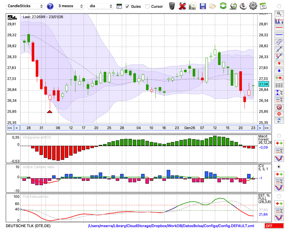Click Estocastico panel lines percent icon
288x230 pixels.
(x=279, y=211)
